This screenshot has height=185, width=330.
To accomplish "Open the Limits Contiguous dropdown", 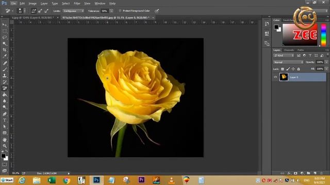I will [73, 11].
